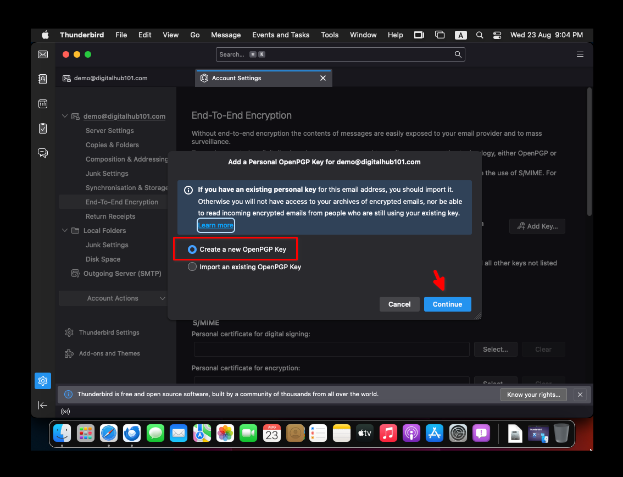Screen dimensions: 623x477
Task: Open Maps from the Dock
Action: [x=202, y=433]
